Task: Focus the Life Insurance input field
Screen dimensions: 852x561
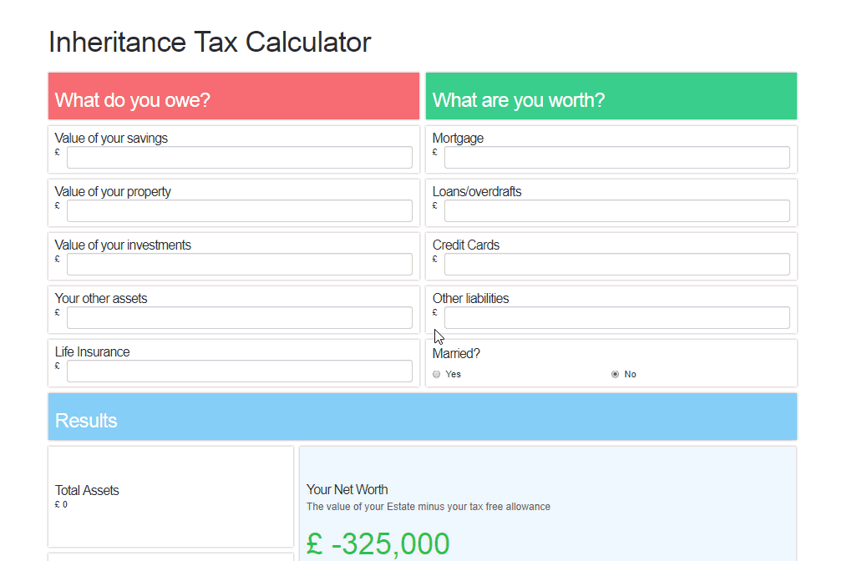Action: coord(240,371)
